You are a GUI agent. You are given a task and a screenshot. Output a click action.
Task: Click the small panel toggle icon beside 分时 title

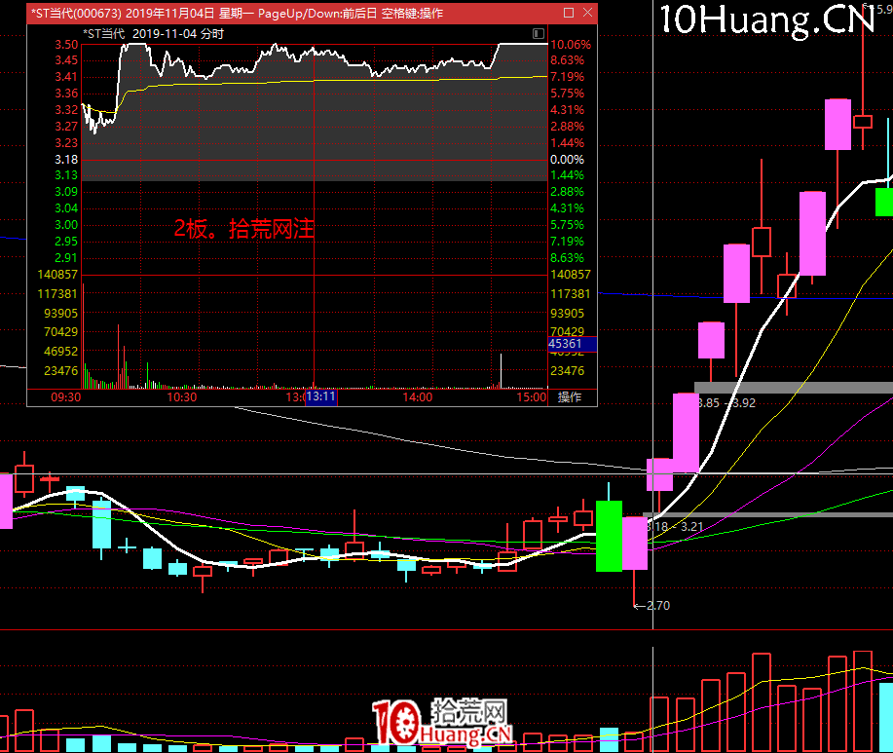tap(539, 33)
